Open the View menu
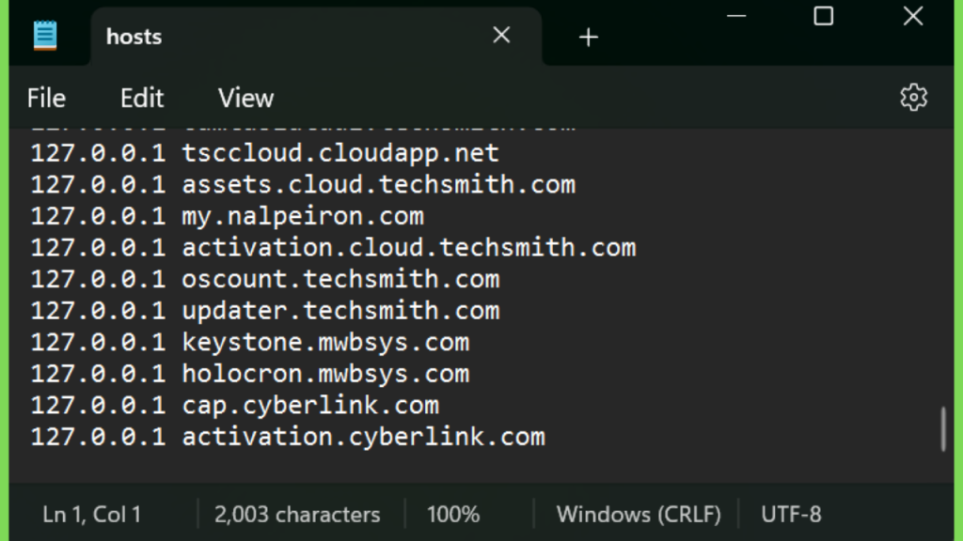The width and height of the screenshot is (963, 541). pos(245,98)
